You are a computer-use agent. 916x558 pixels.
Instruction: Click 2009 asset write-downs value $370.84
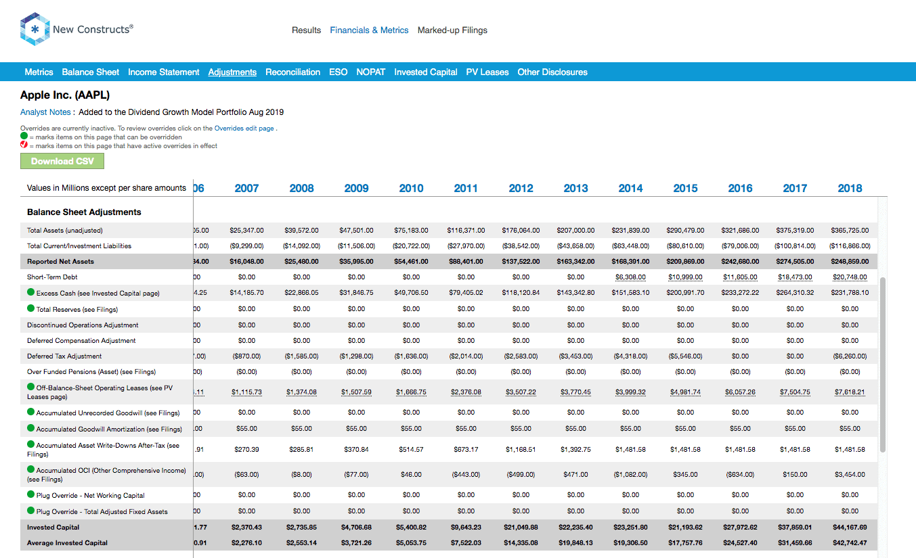356,450
